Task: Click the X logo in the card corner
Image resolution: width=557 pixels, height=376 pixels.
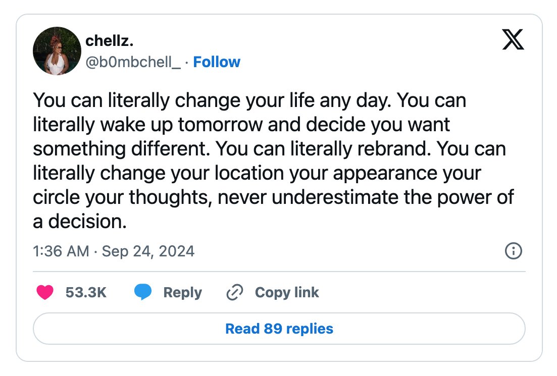Action: [x=513, y=39]
